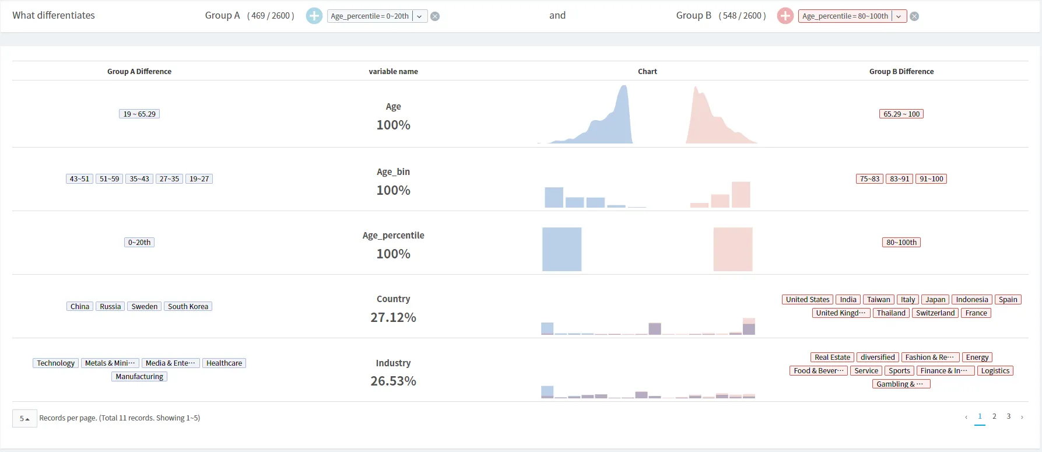Go to page 2 of results
The height and width of the screenshot is (452, 1042).
pyautogui.click(x=994, y=416)
